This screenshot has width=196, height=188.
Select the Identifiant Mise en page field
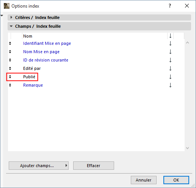click(x=47, y=43)
